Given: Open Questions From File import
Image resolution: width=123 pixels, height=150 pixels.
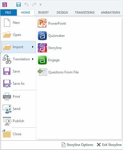Looking at the screenshot, I should pos(58,72).
